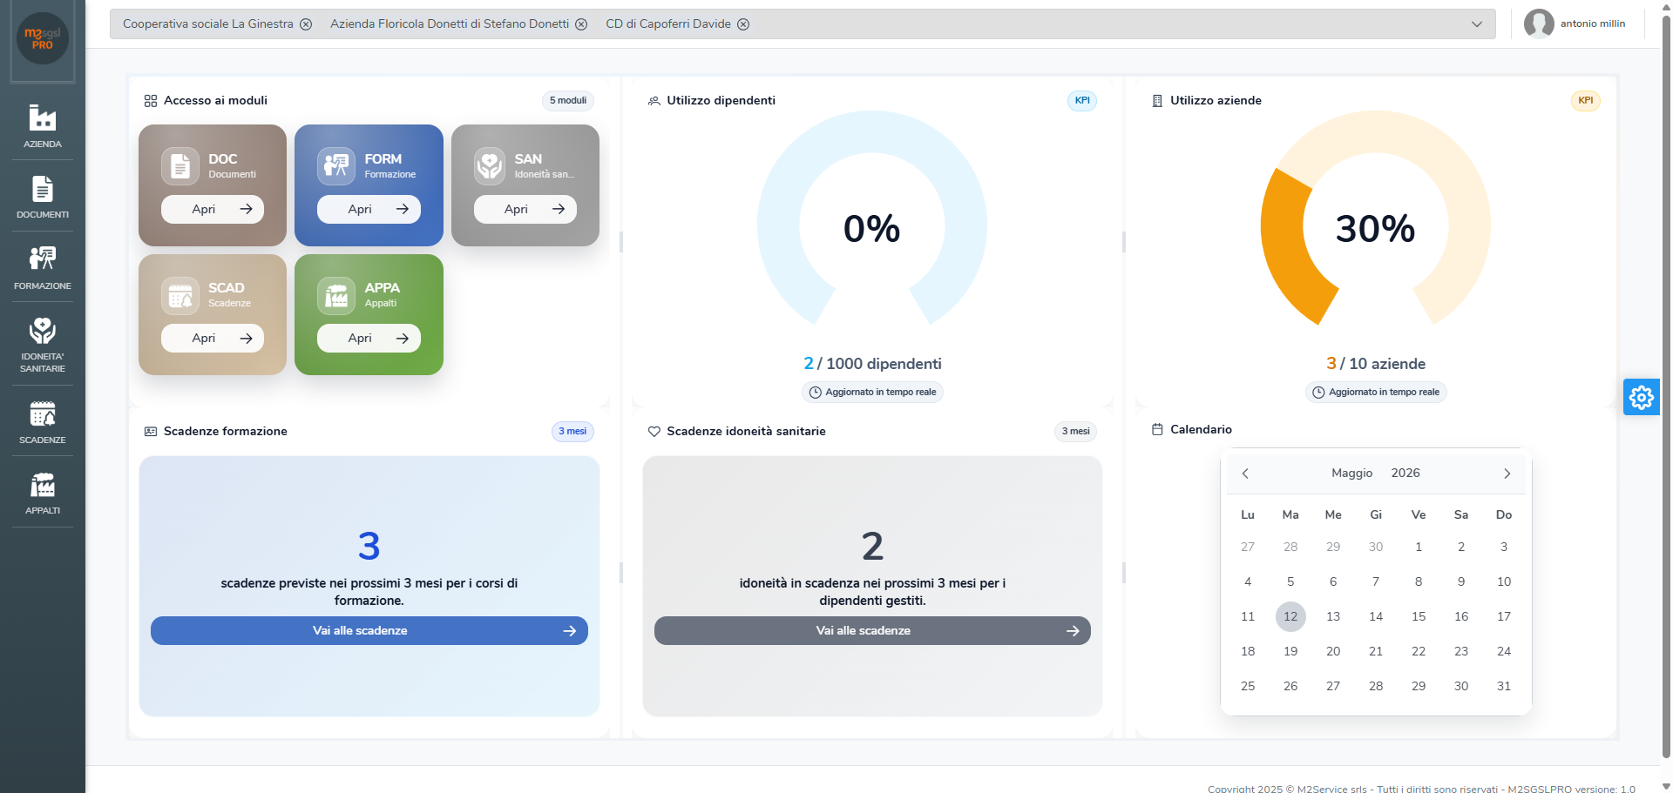Open Idoneità Sanitarie sidebar section
1673x793 pixels.
(42, 345)
